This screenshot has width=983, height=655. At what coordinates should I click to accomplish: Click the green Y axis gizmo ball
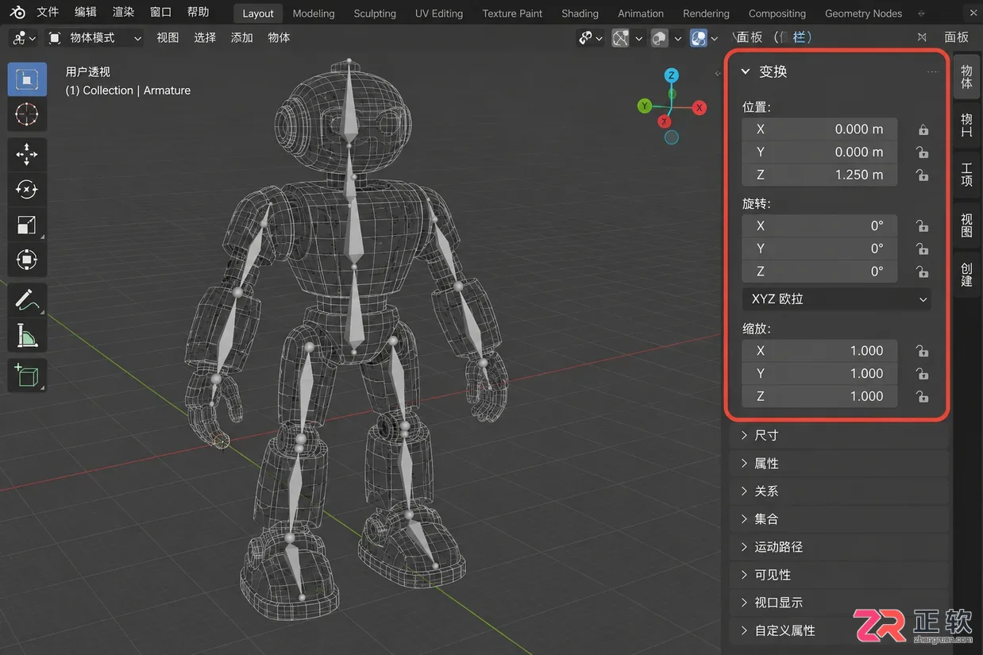[645, 106]
